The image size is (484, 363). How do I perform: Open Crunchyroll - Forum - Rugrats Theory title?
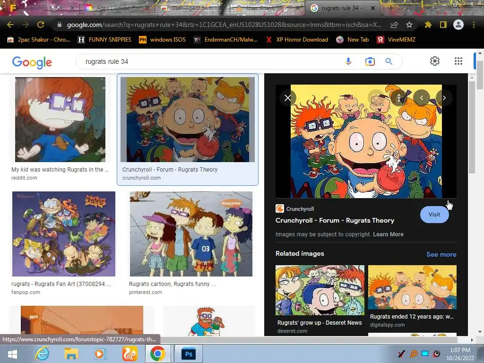tap(335, 220)
